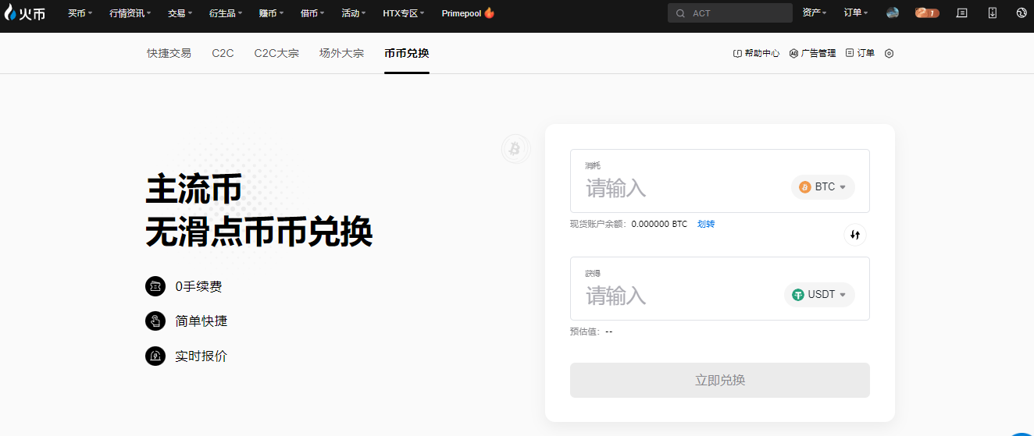Switch to the 快捷交易 tab

(169, 54)
